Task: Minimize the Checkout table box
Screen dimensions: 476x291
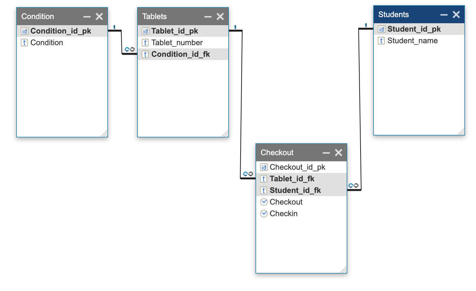Action: pyautogui.click(x=326, y=153)
